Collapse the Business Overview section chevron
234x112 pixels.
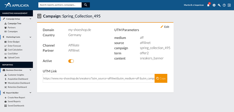click(30, 70)
